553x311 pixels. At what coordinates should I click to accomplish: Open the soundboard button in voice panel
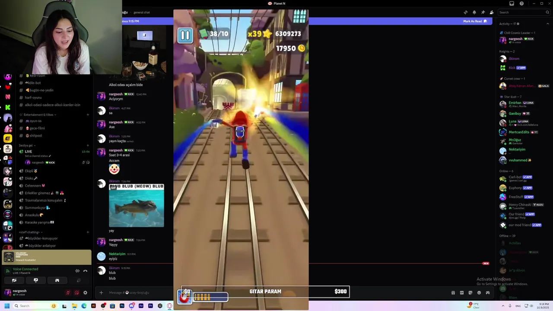[79, 280]
